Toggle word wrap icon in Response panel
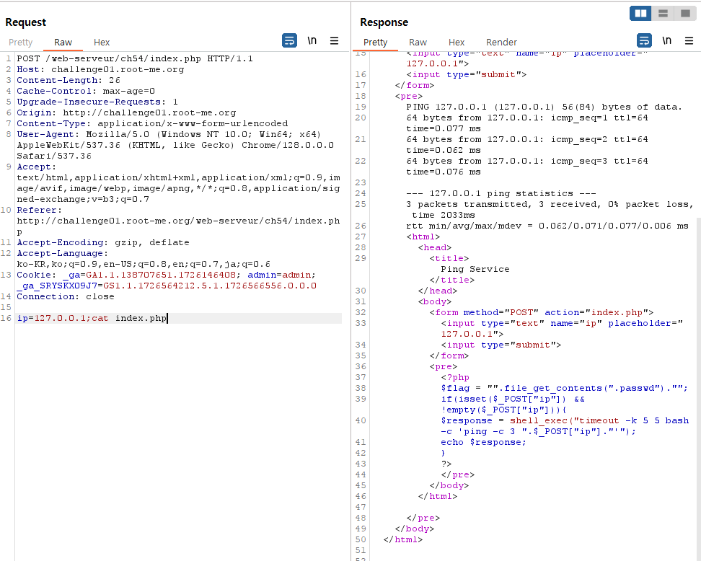Screen dimensions: 701x561 (x=644, y=40)
